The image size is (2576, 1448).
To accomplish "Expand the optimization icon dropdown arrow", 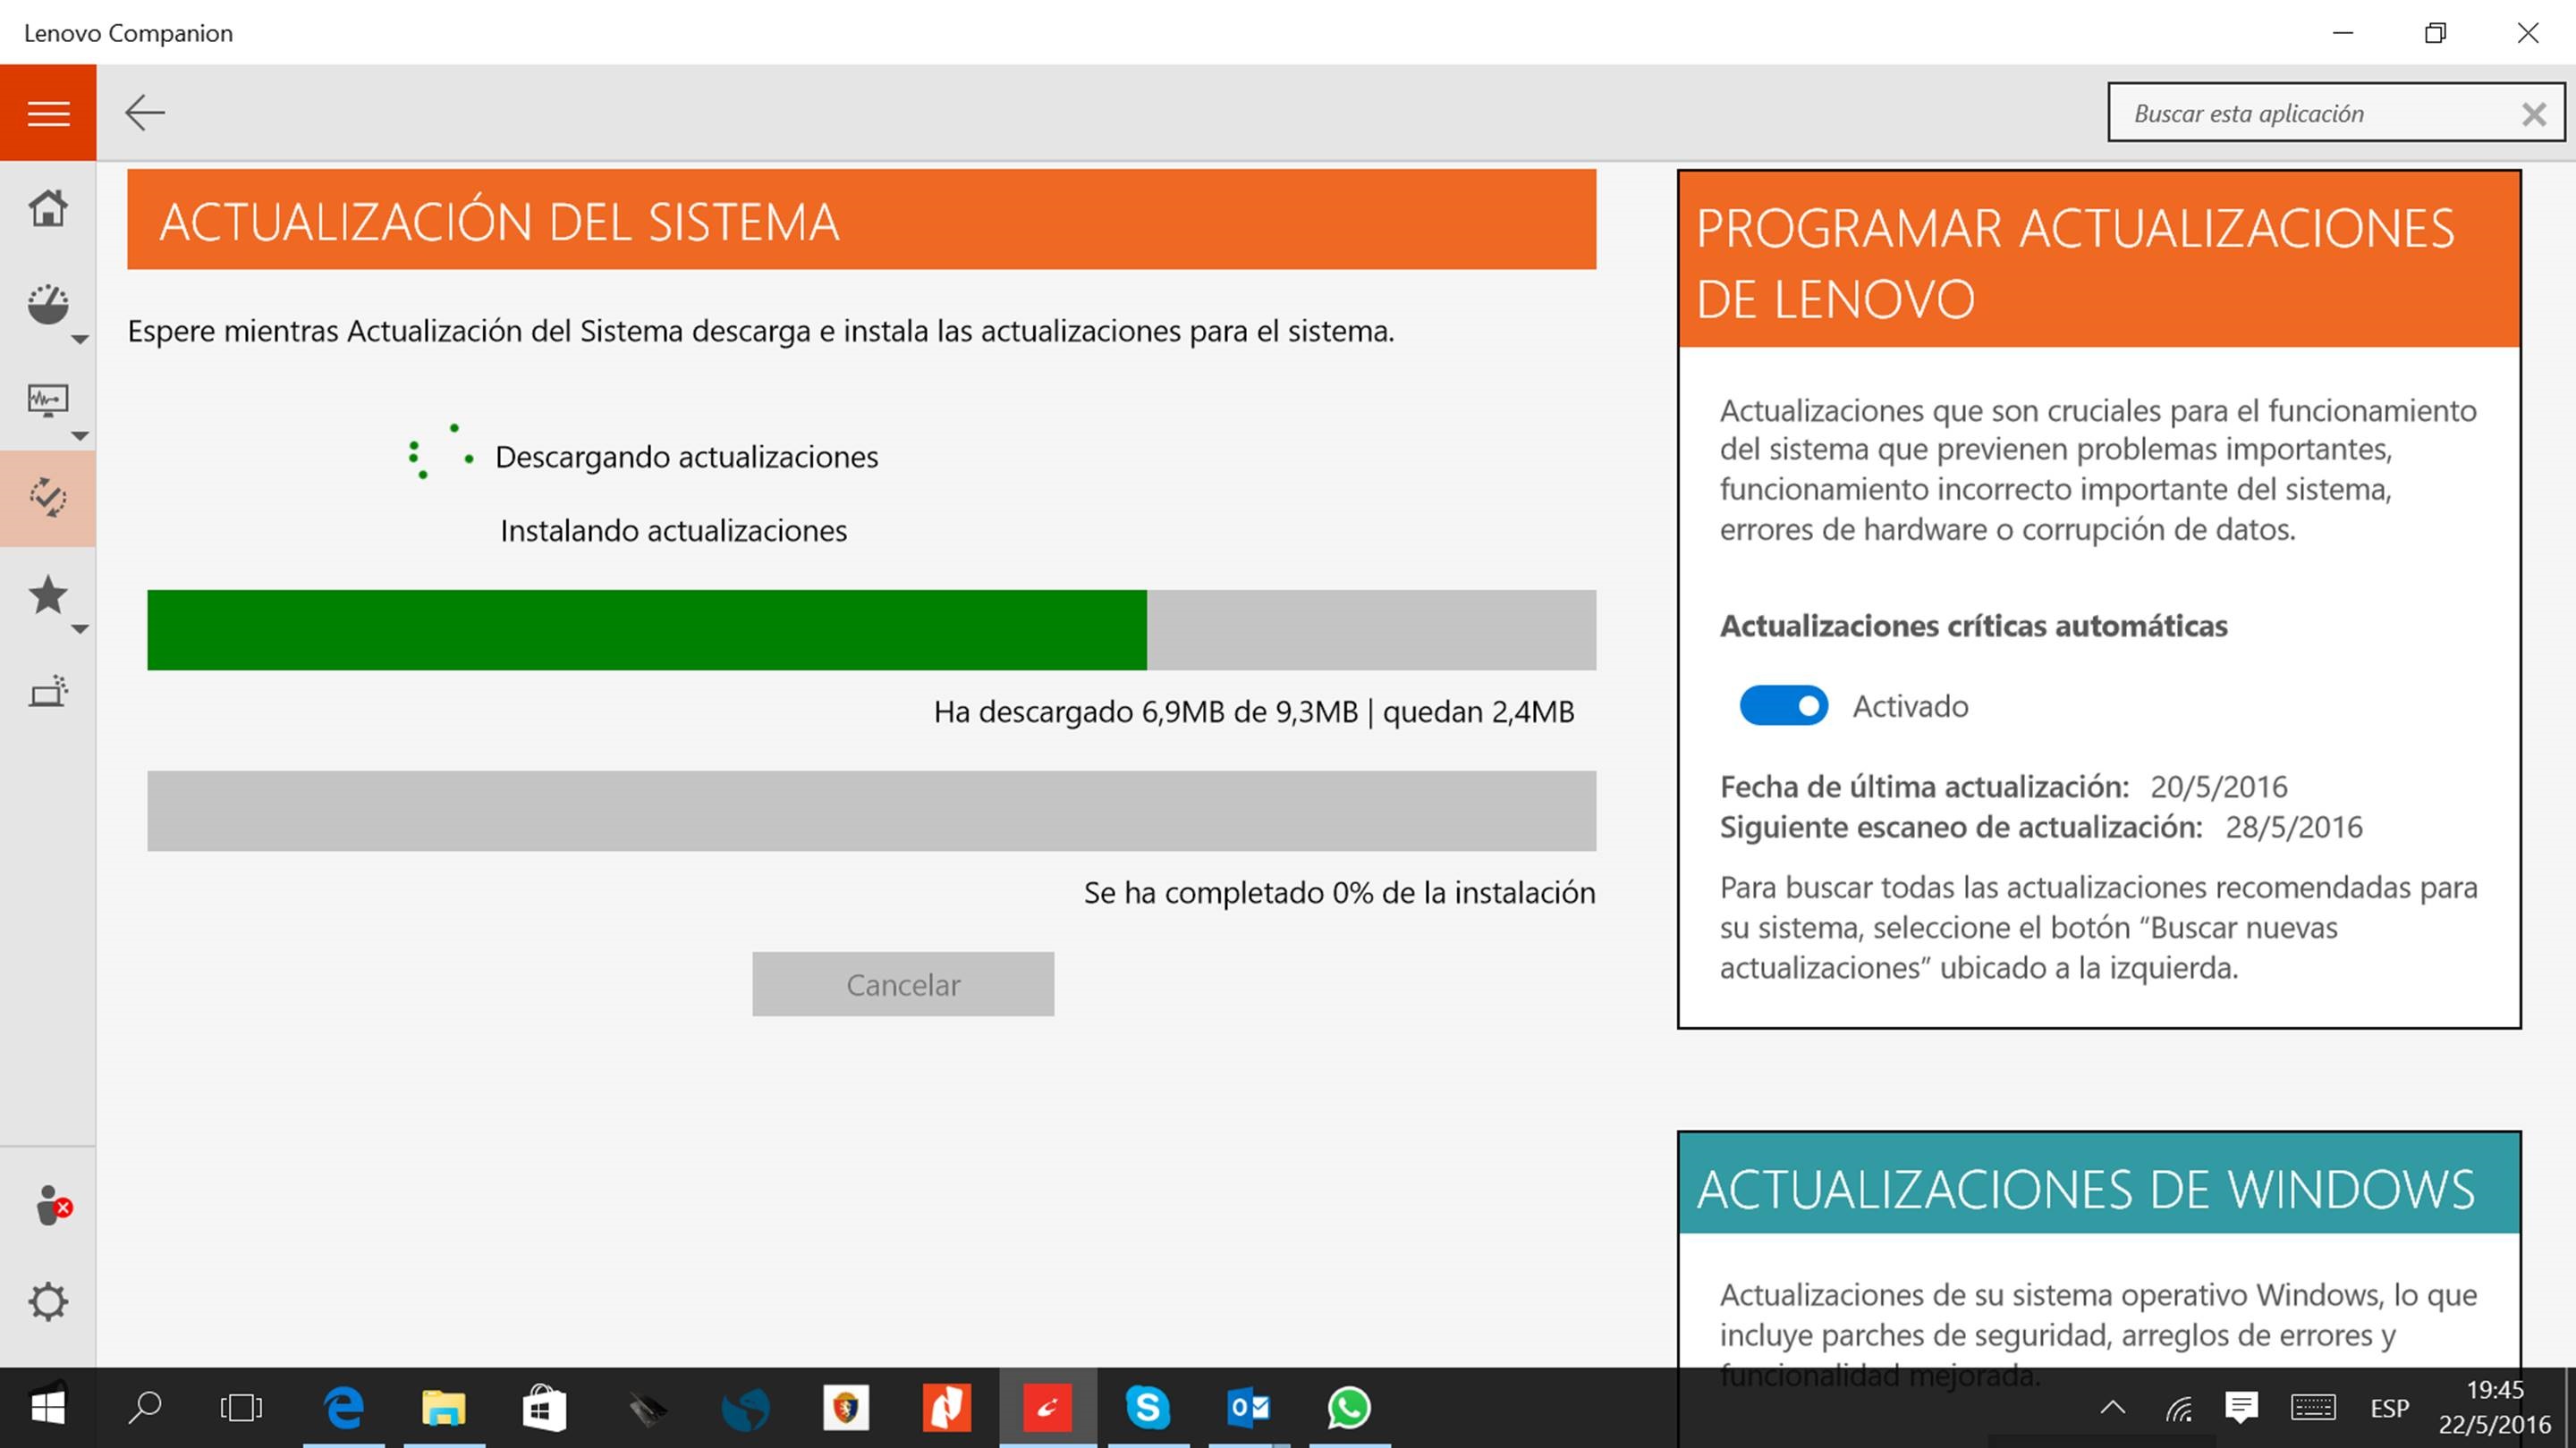I will pos(81,340).
